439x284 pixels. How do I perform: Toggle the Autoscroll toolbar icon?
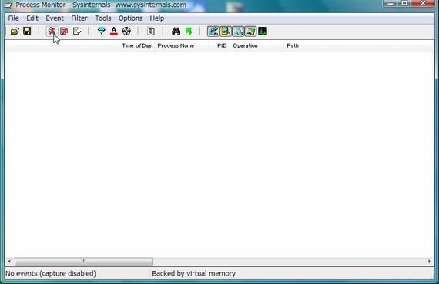65,31
